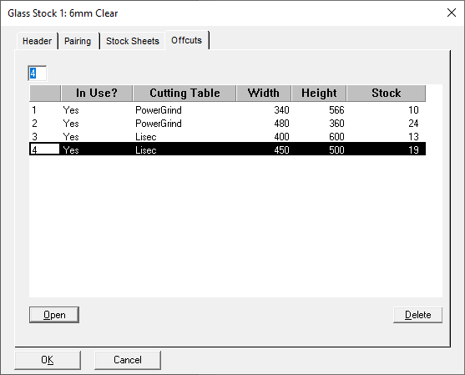Viewport: 465px width, 375px height.
Task: Close the Glass Stock dialog window
Action: pos(452,13)
